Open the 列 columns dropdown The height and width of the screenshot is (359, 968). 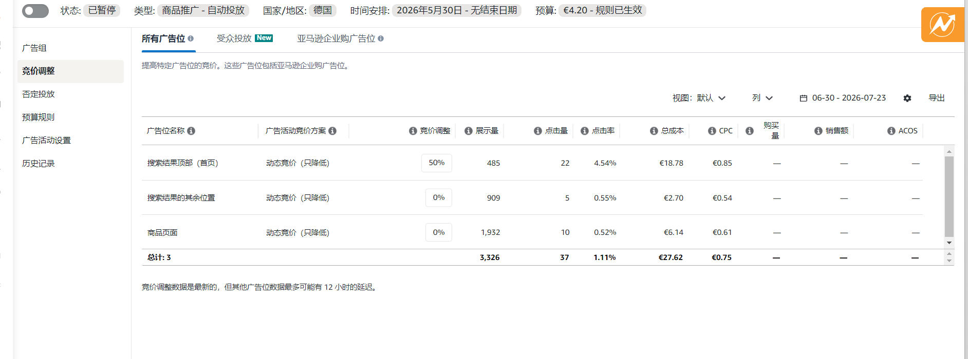[x=762, y=98]
